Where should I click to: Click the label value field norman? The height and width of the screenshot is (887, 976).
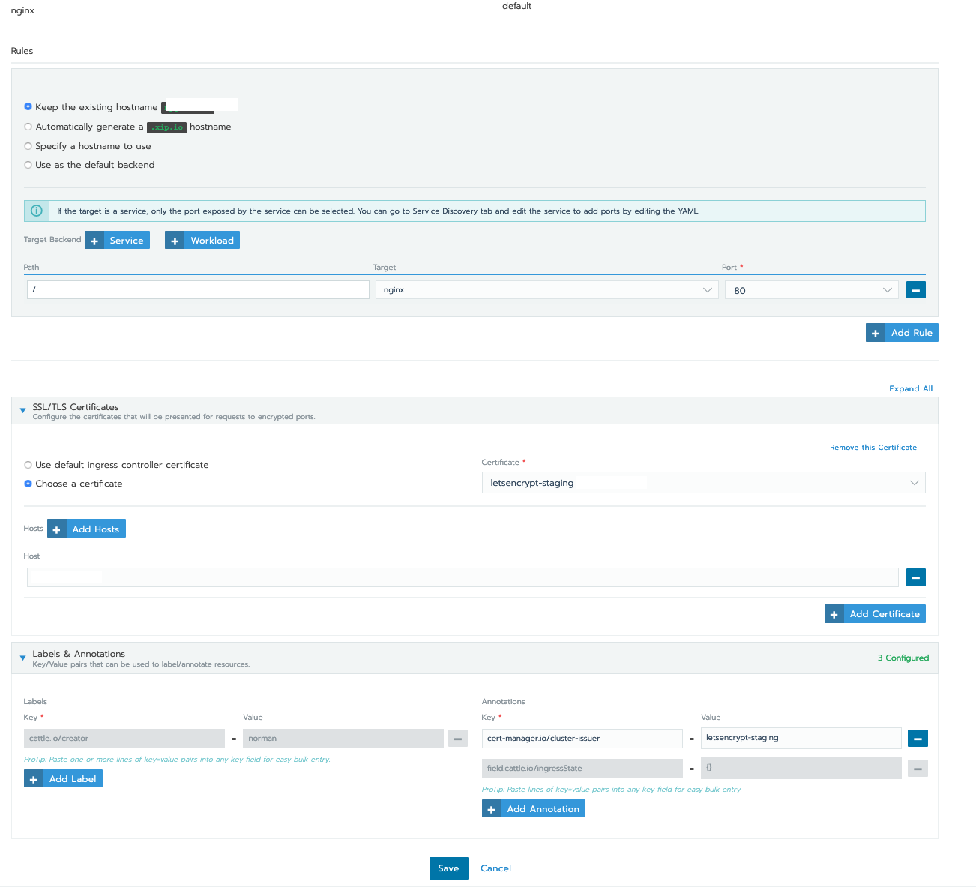click(343, 739)
